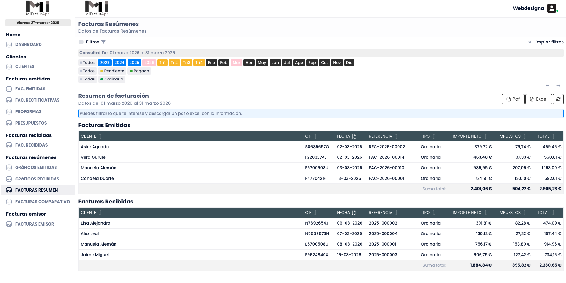Sort Facturas Recibidas by TOTAL column

[553, 213]
